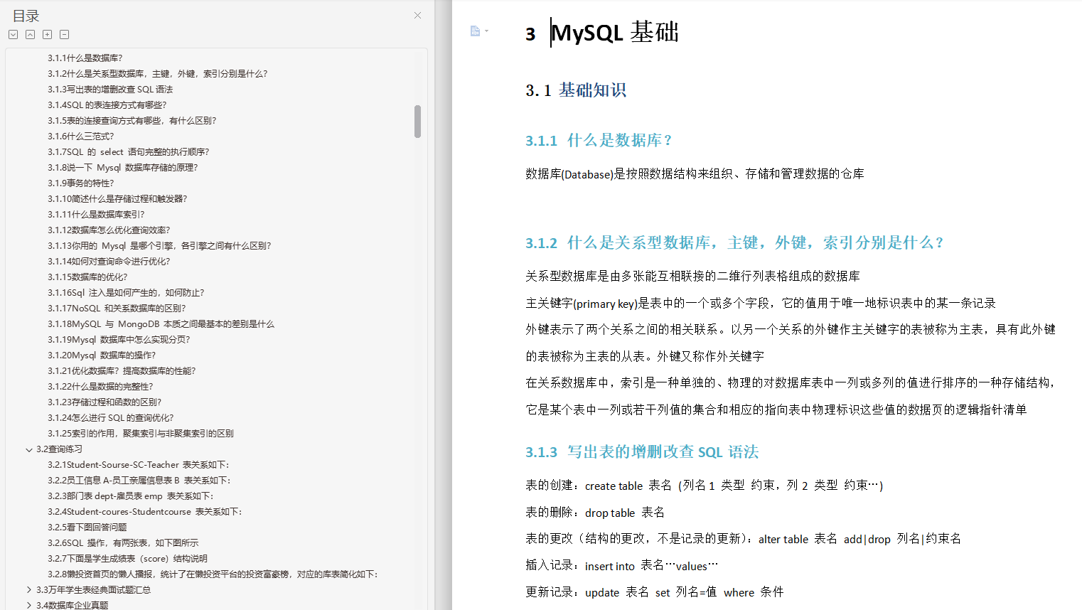This screenshot has height=610, width=1082.
Task: Click the up-chevron icon in 目录 toolbar
Action: coord(30,33)
